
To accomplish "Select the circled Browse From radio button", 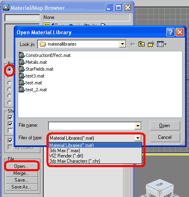I will pos(9,70).
